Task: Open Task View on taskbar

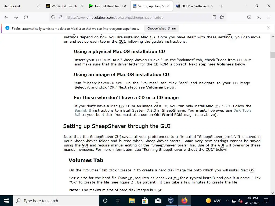Action: pos(118,201)
